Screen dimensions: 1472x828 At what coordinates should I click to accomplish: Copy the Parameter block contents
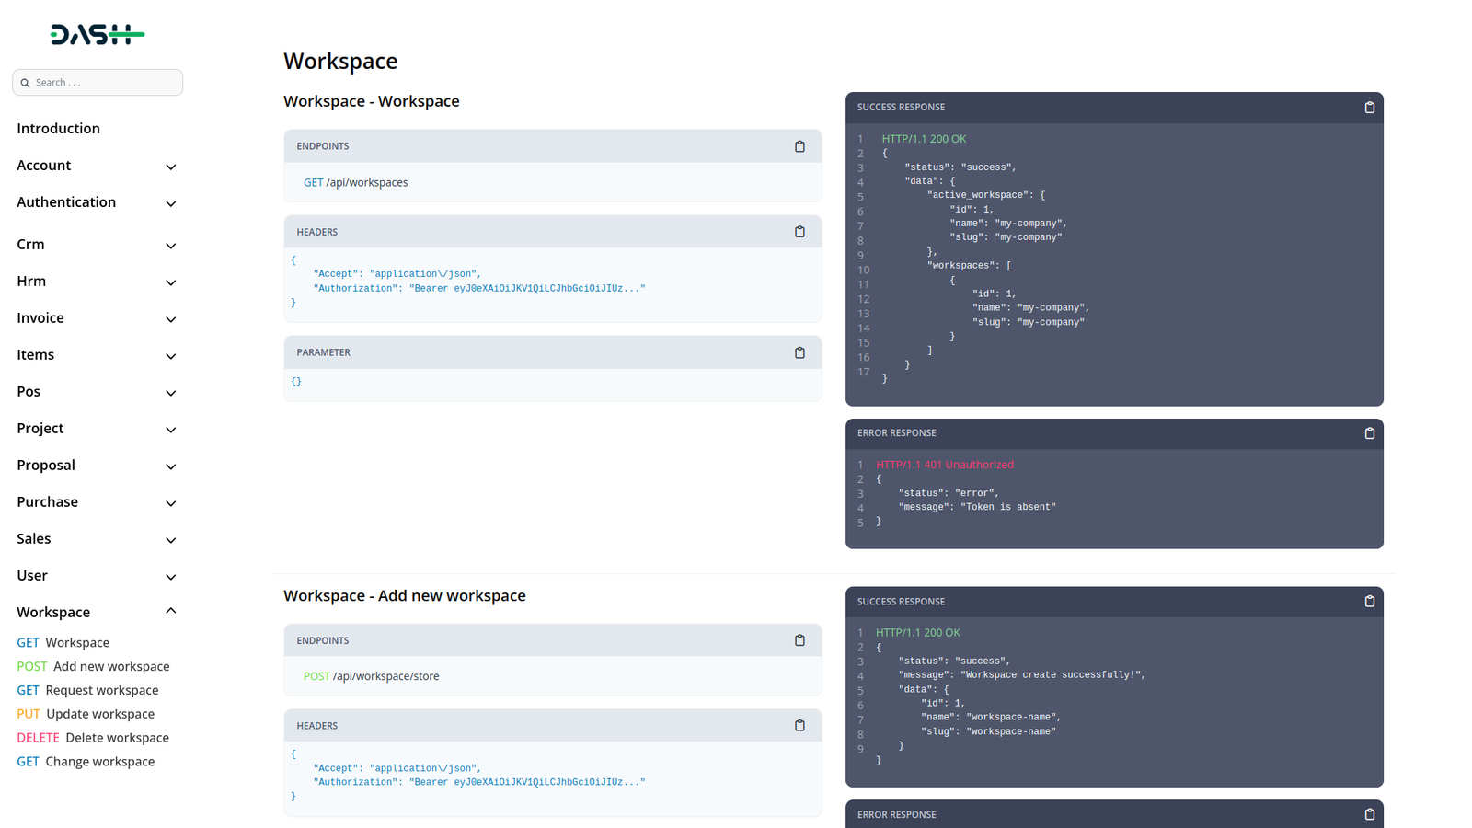click(x=799, y=352)
